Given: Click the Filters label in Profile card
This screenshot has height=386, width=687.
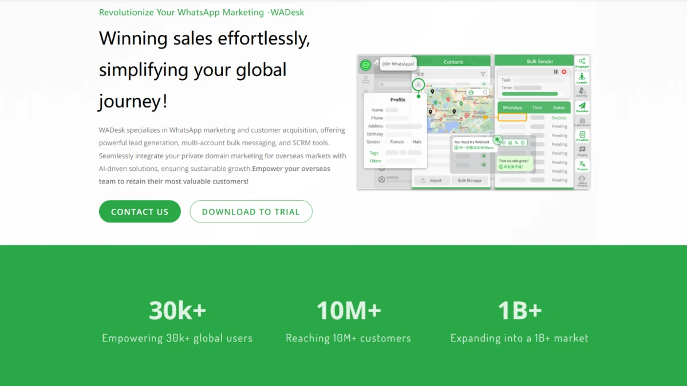Looking at the screenshot, I should coord(376,161).
